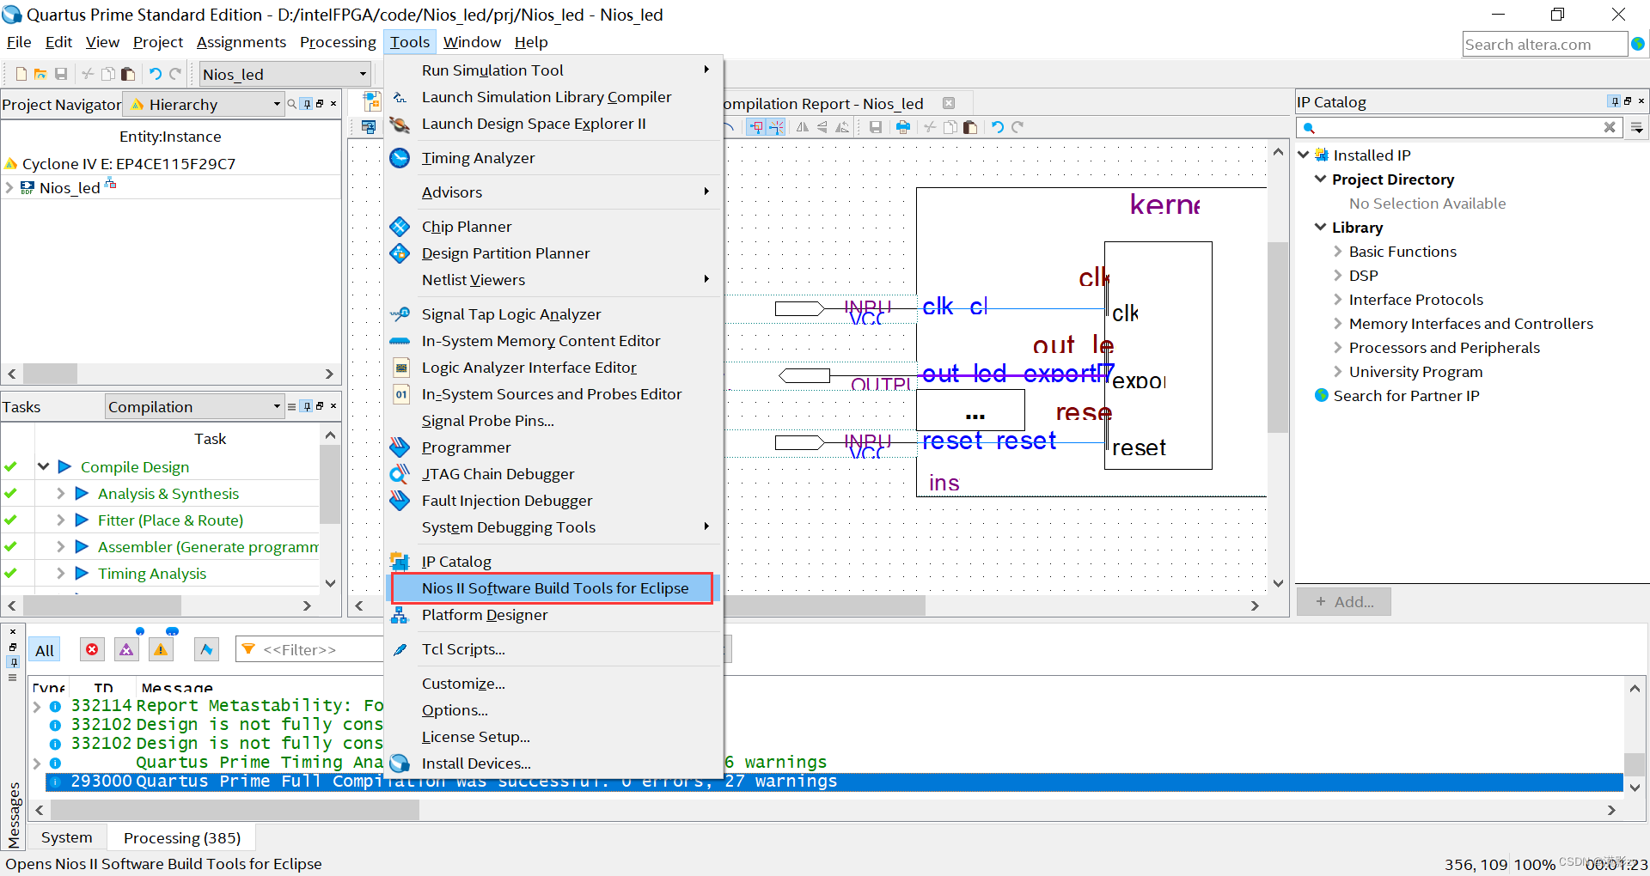
Task: Toggle the All messages filter
Action: coord(45,650)
